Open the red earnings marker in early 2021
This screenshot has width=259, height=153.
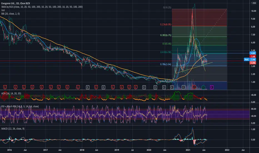click(x=194, y=87)
